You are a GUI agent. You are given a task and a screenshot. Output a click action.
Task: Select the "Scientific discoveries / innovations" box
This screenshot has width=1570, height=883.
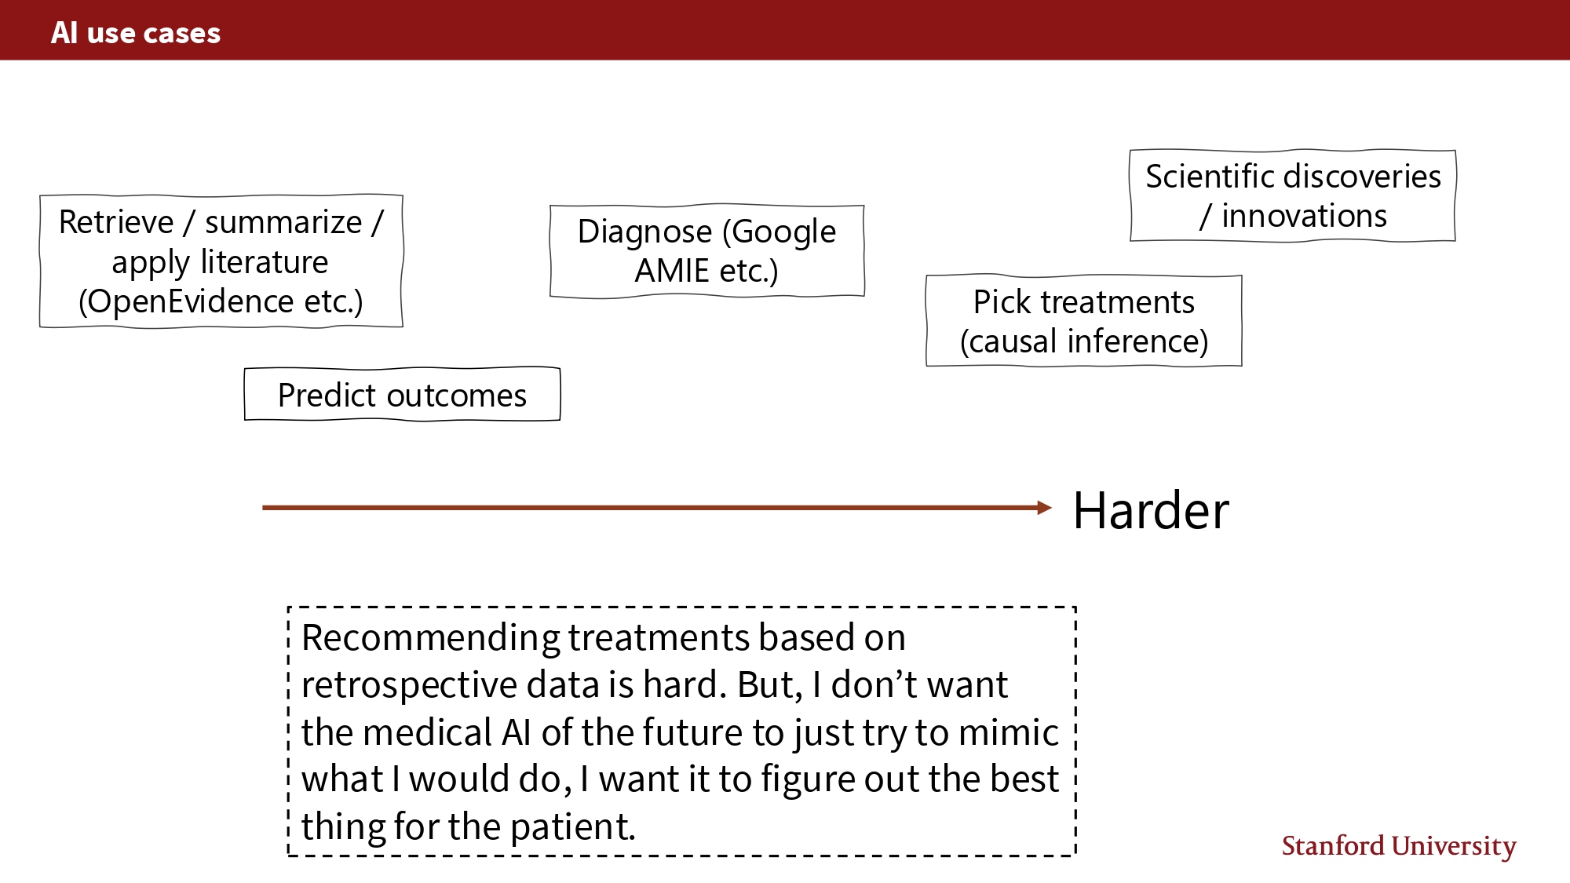coord(1292,195)
